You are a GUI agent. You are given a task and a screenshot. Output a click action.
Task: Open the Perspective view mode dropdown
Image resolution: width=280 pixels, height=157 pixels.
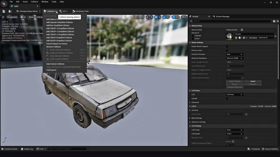click(x=12, y=17)
